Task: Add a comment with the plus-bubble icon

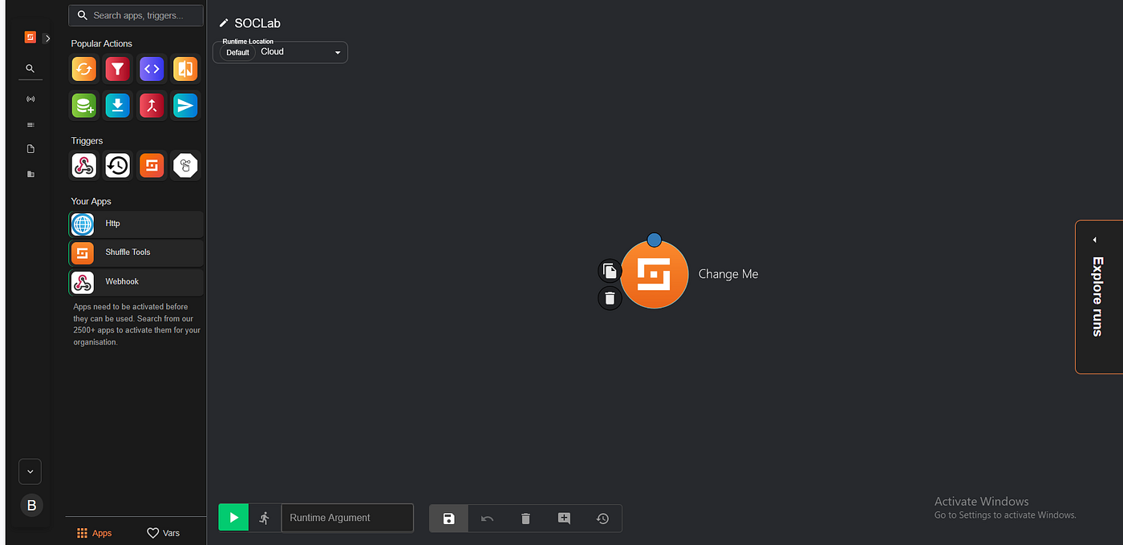Action: [564, 519]
